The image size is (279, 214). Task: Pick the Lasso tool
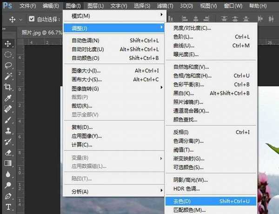pyautogui.click(x=8, y=65)
